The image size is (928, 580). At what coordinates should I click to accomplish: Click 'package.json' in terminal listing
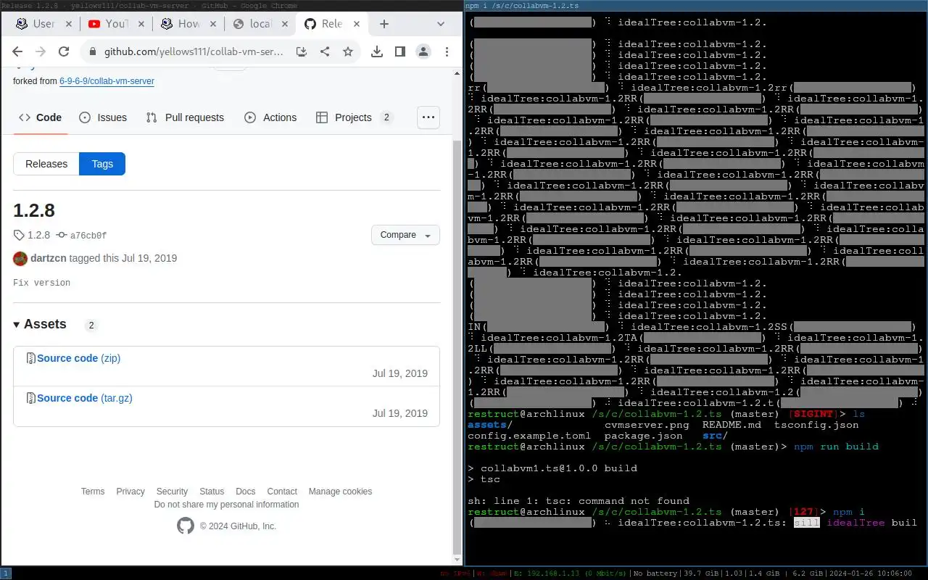point(644,436)
